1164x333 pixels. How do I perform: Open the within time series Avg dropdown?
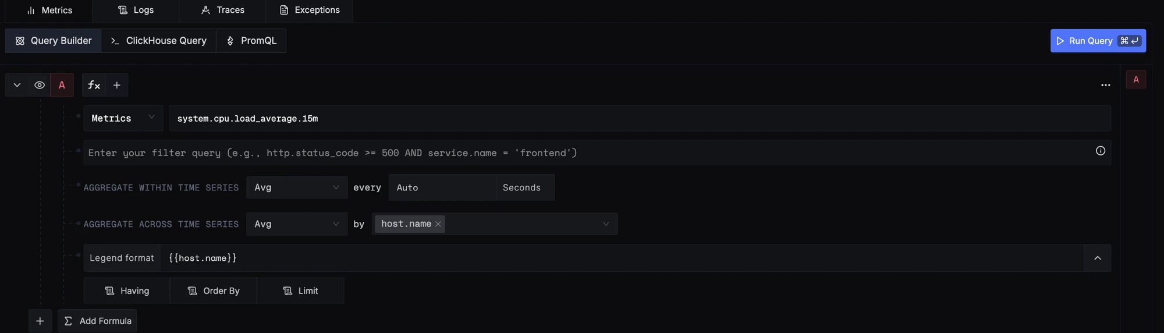[297, 187]
